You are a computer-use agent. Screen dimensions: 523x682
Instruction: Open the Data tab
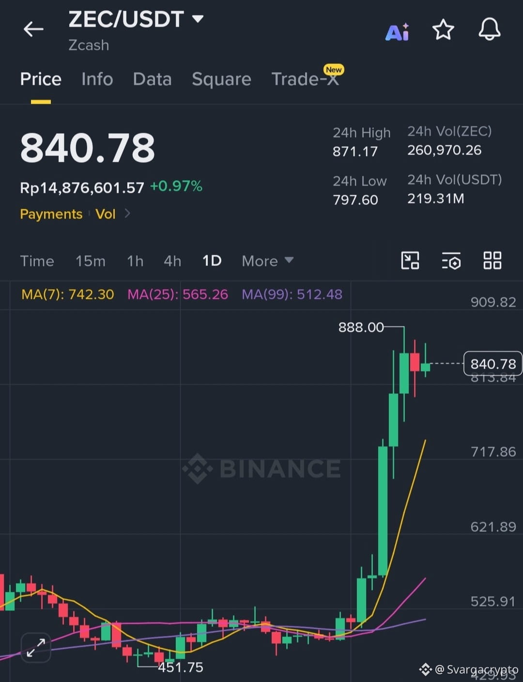153,79
